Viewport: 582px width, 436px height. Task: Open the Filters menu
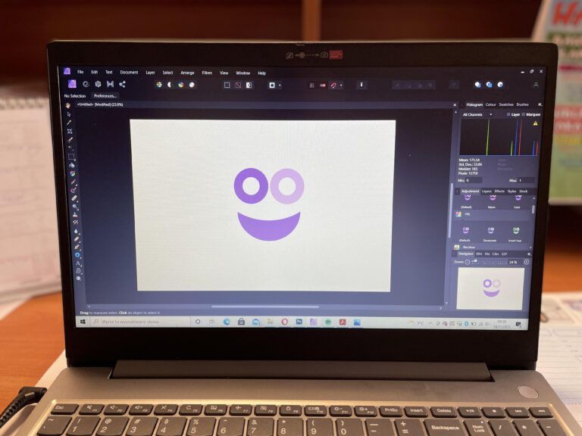point(207,73)
